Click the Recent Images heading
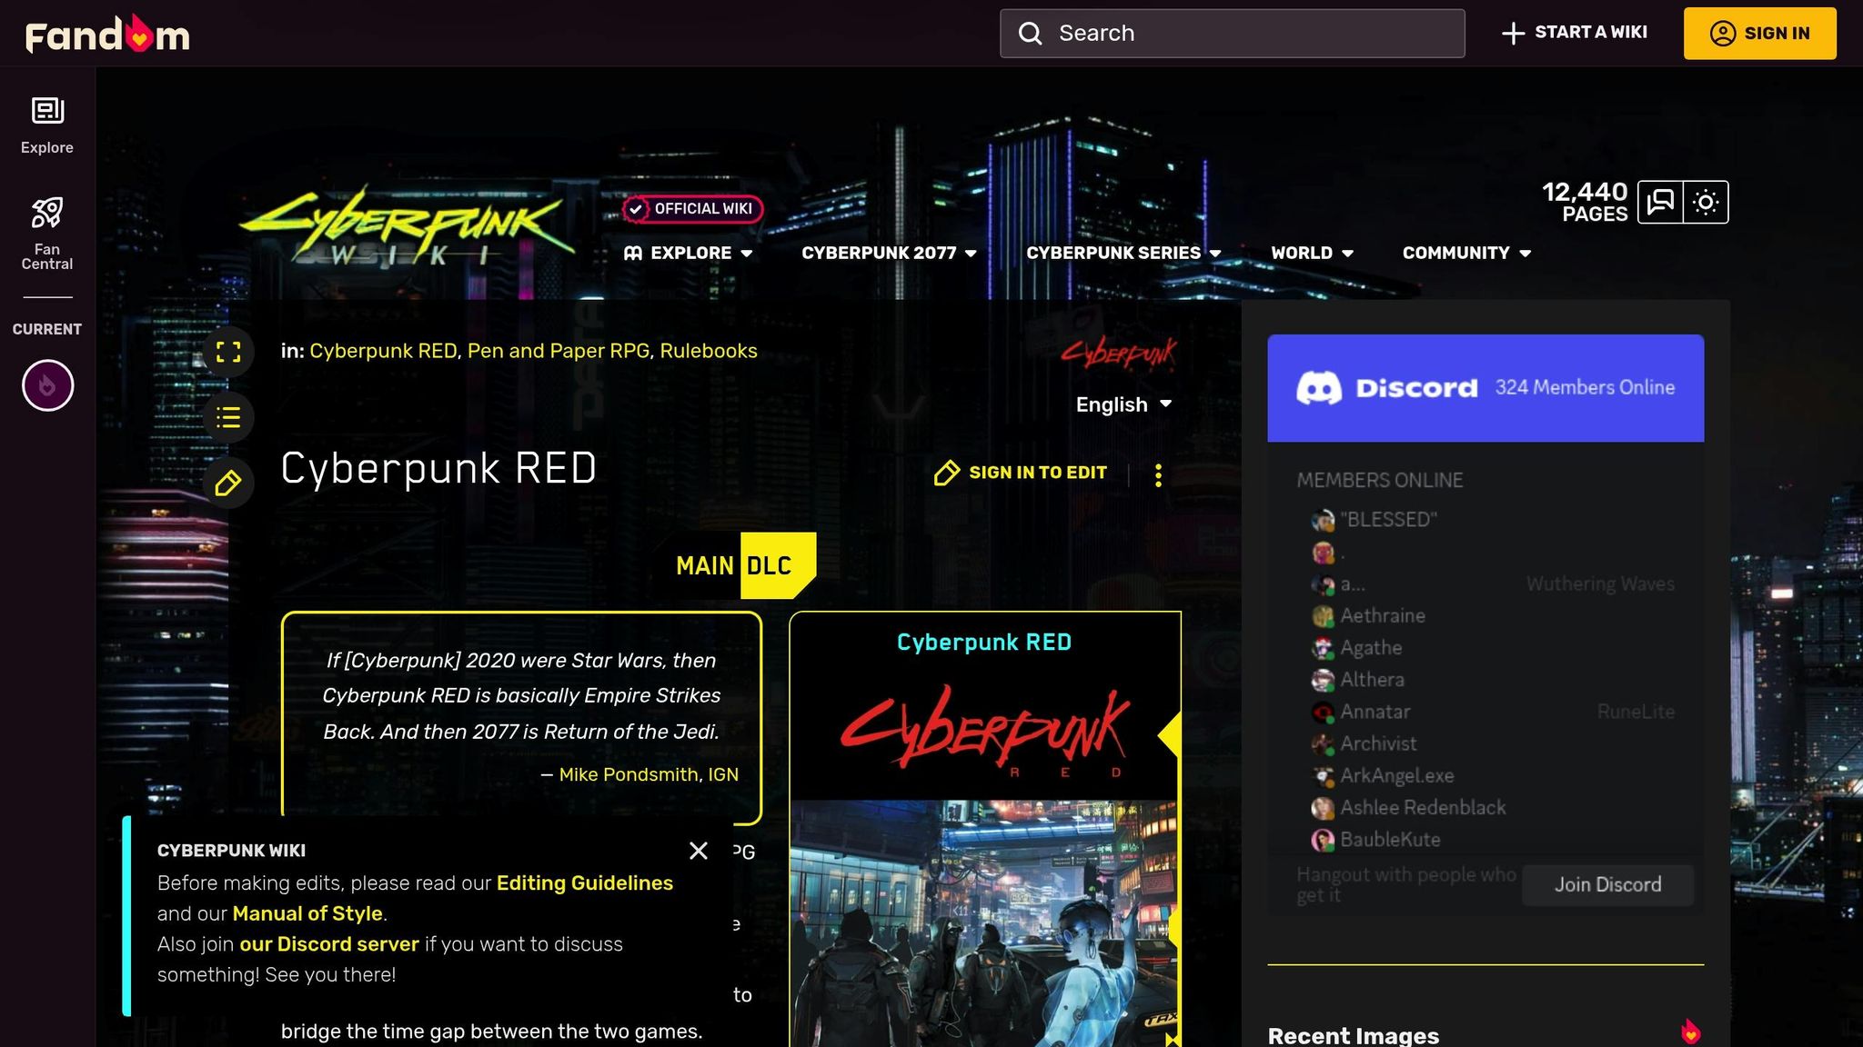 (x=1353, y=1035)
